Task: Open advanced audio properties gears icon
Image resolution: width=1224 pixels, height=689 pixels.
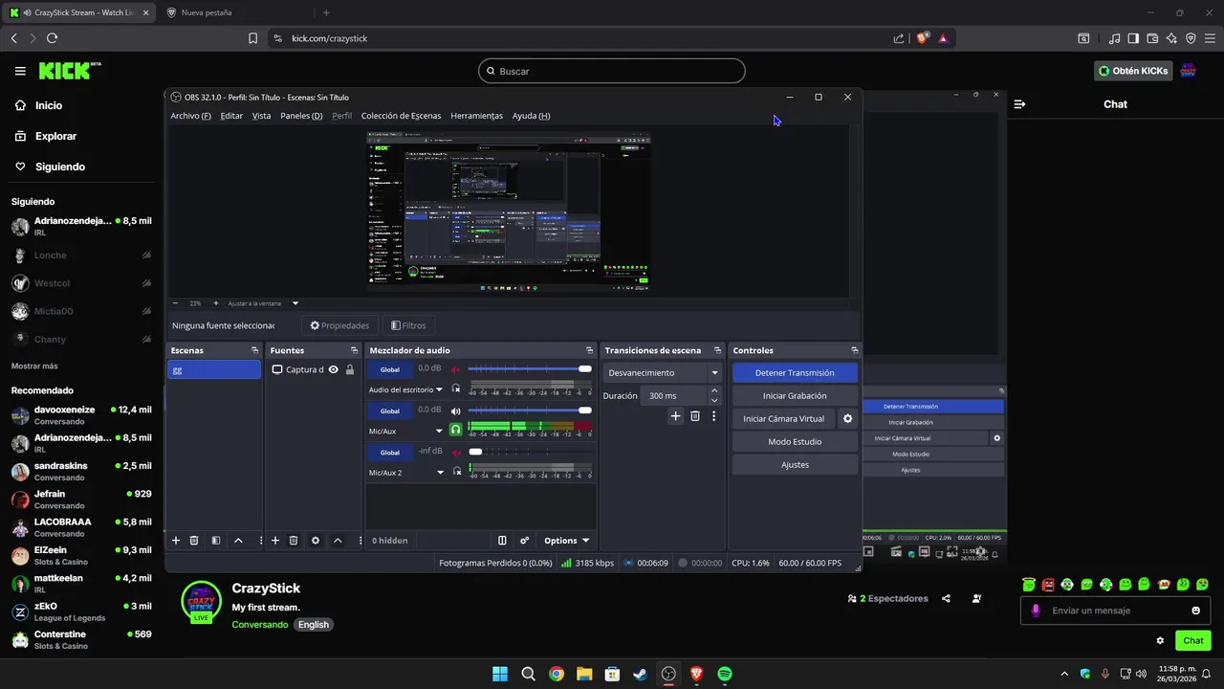Action: [x=524, y=541]
